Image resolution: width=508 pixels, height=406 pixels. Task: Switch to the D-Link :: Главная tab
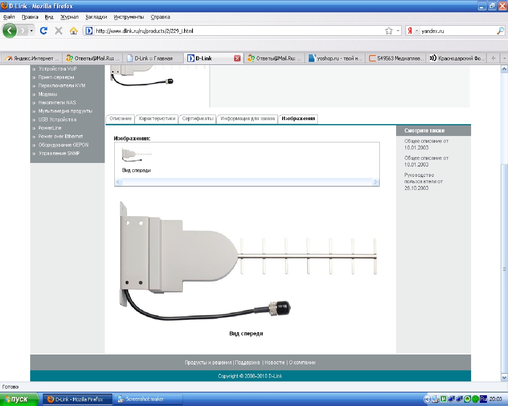pyautogui.click(x=153, y=58)
